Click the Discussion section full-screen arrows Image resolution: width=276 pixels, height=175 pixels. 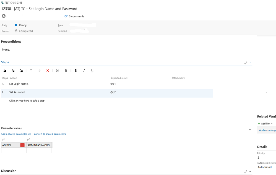(246, 172)
